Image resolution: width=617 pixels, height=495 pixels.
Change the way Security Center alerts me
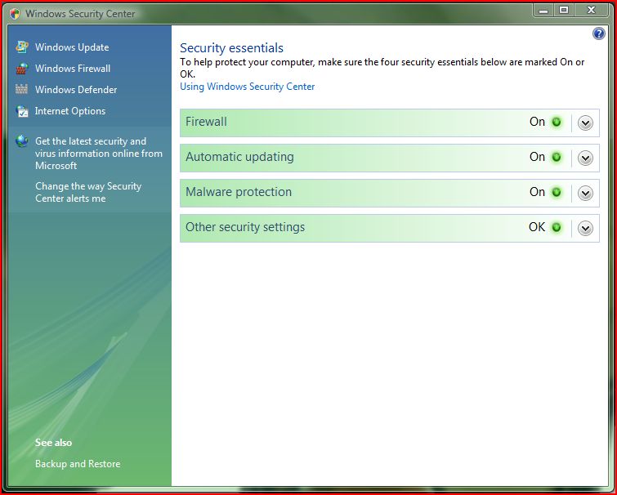[88, 192]
